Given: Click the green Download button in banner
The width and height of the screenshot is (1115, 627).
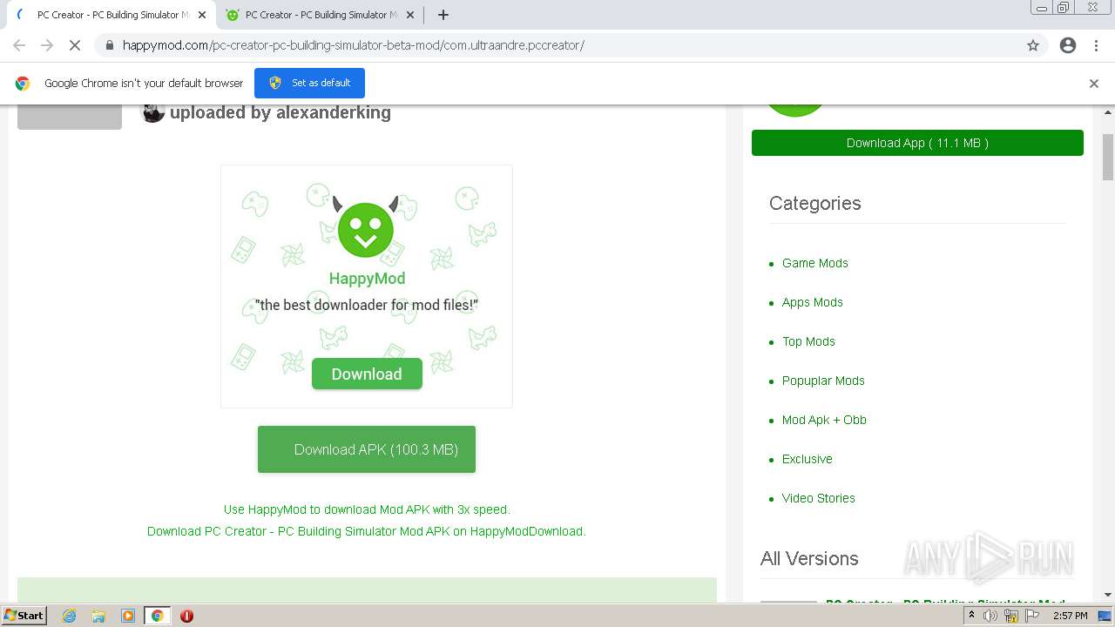Looking at the screenshot, I should pyautogui.click(x=367, y=374).
